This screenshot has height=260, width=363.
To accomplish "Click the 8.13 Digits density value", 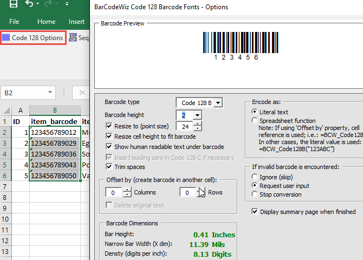I will pyautogui.click(x=212, y=254).
